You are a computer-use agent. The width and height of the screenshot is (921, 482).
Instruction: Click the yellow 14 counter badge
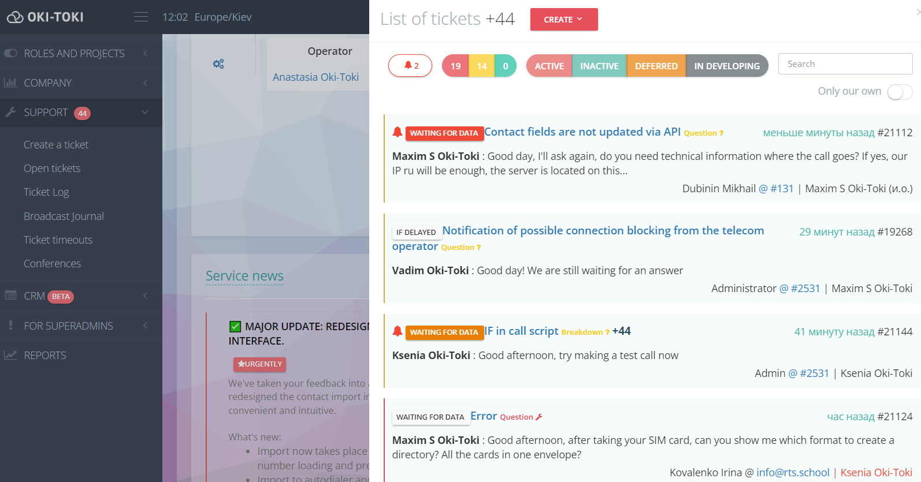(482, 66)
